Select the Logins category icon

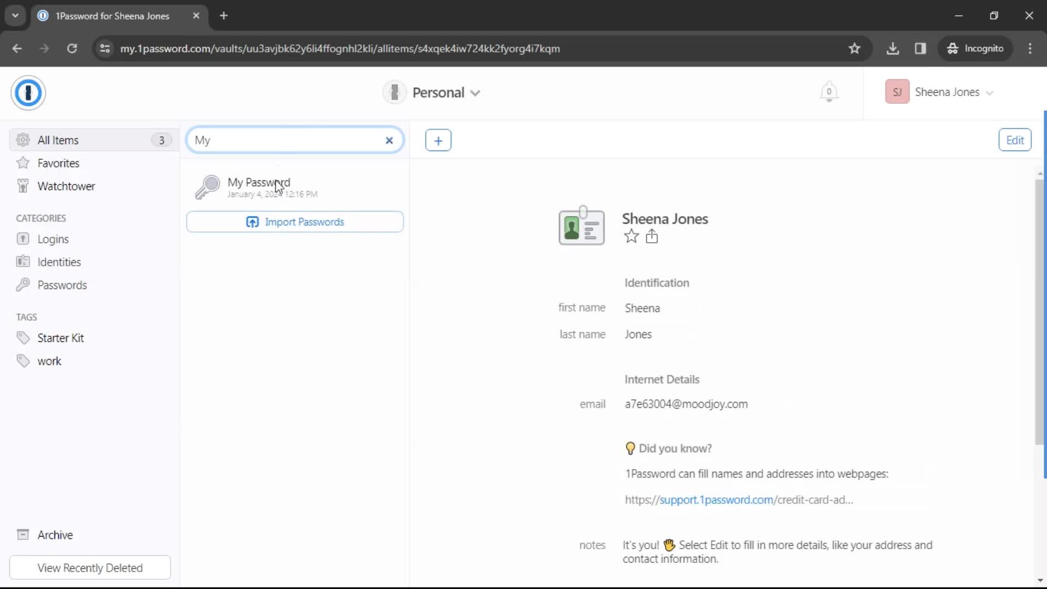tap(23, 239)
